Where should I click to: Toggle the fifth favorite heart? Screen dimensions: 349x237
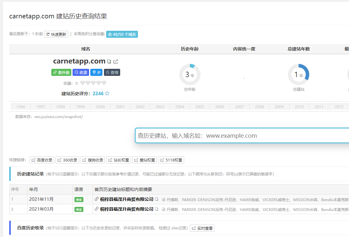point(104,83)
